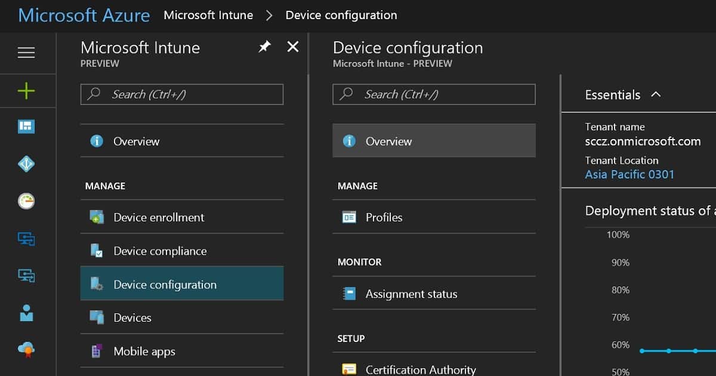
Task: Click the info icon beside Overview in the Intune blade
Action: point(97,141)
